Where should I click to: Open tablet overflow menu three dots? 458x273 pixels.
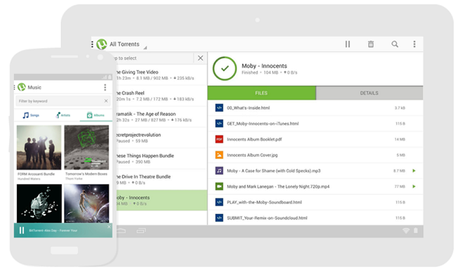414,44
